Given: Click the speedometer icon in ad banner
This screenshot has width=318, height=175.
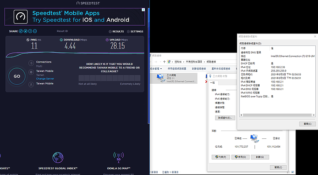Looking at the screenshot, I should pyautogui.click(x=21, y=17).
